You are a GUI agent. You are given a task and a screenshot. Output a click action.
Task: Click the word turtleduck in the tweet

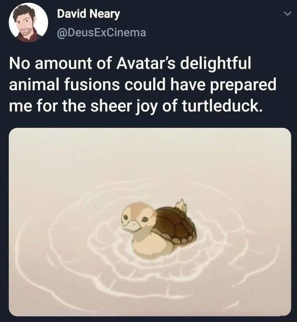point(221,106)
